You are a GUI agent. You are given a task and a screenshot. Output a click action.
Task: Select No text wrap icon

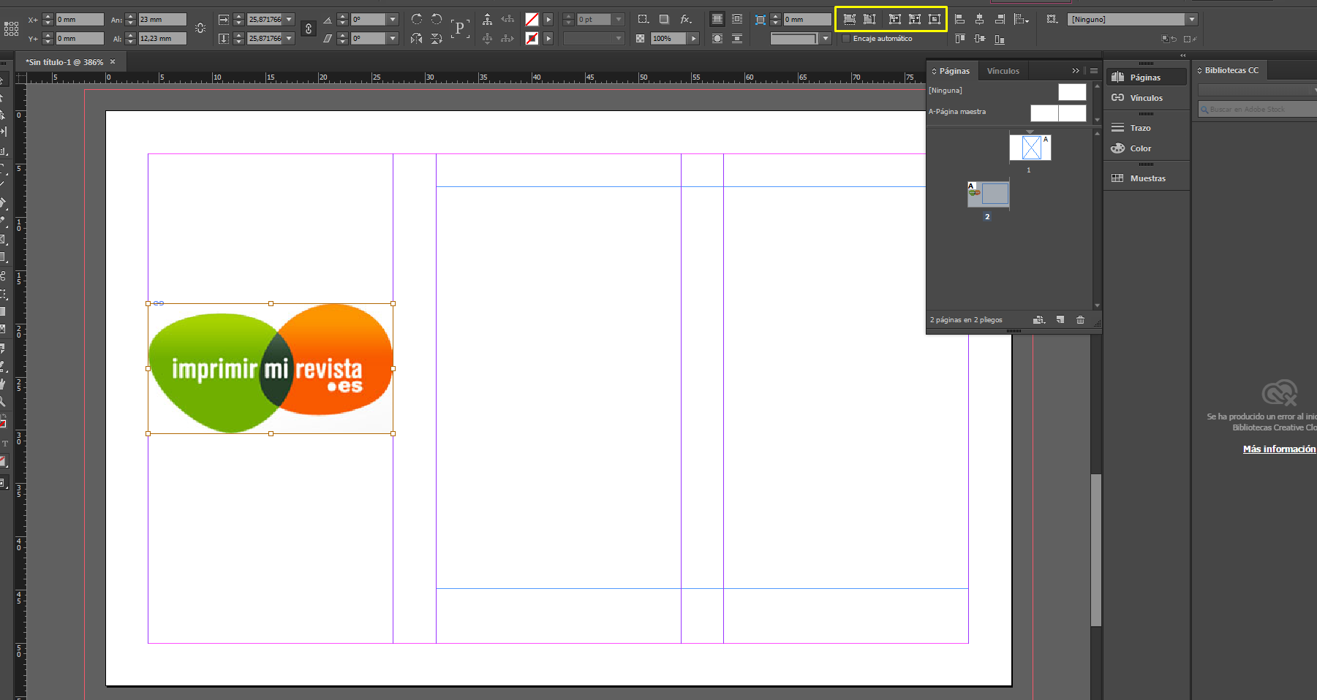[717, 19]
